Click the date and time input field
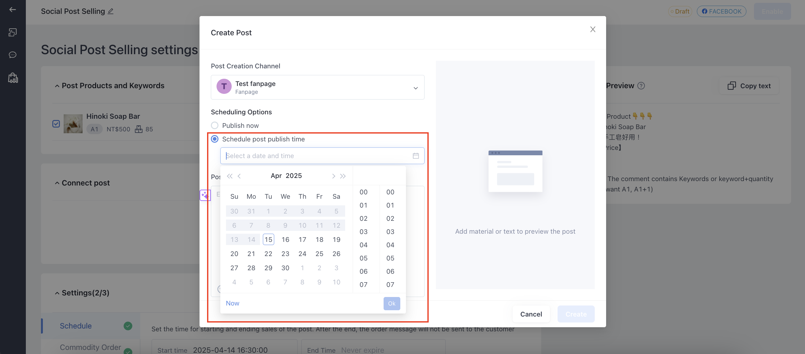The height and width of the screenshot is (354, 805). point(322,156)
